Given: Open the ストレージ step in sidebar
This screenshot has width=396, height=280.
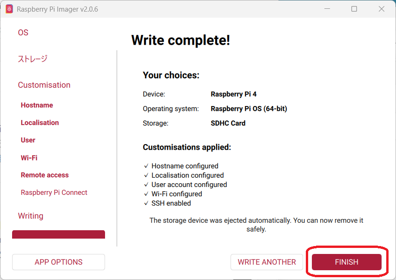Looking at the screenshot, I should point(33,59).
